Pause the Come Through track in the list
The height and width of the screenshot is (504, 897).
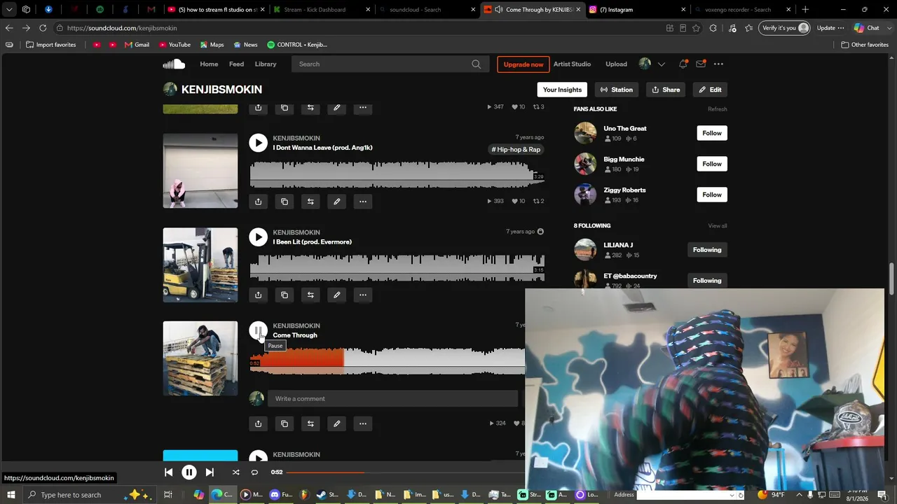[x=258, y=330]
